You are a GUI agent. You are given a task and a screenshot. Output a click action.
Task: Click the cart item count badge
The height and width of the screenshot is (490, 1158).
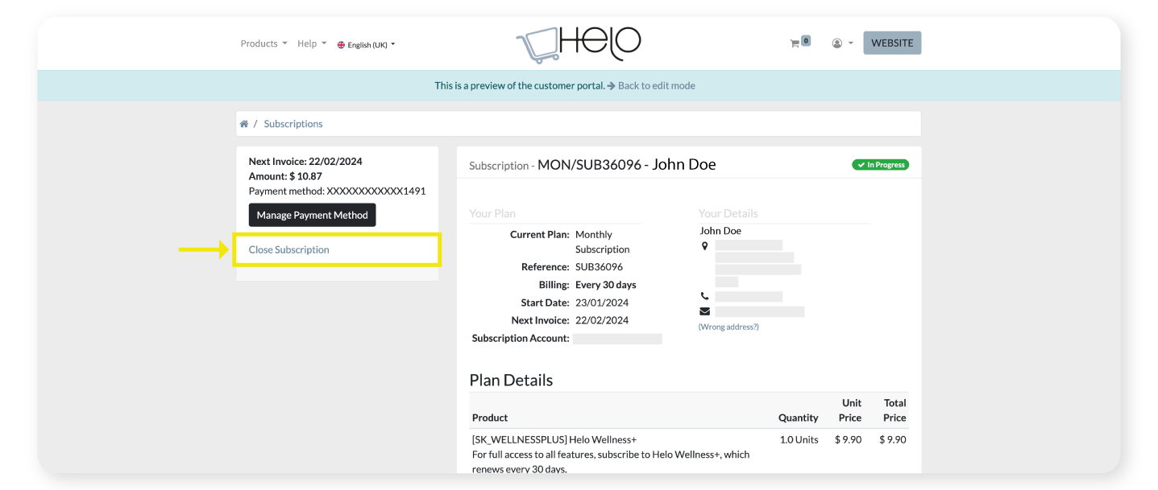[806, 40]
